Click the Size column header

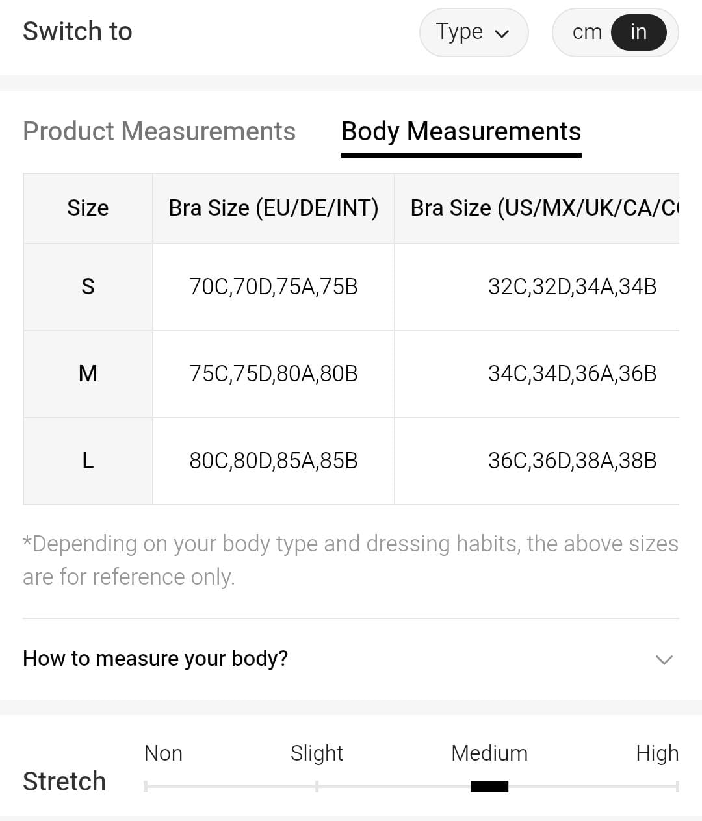pos(88,208)
